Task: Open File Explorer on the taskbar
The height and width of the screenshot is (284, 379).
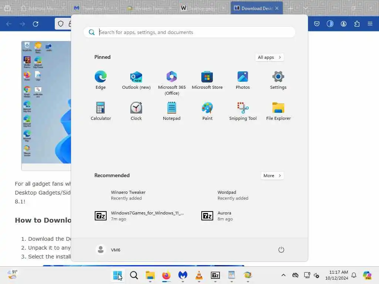Action: pyautogui.click(x=150, y=275)
